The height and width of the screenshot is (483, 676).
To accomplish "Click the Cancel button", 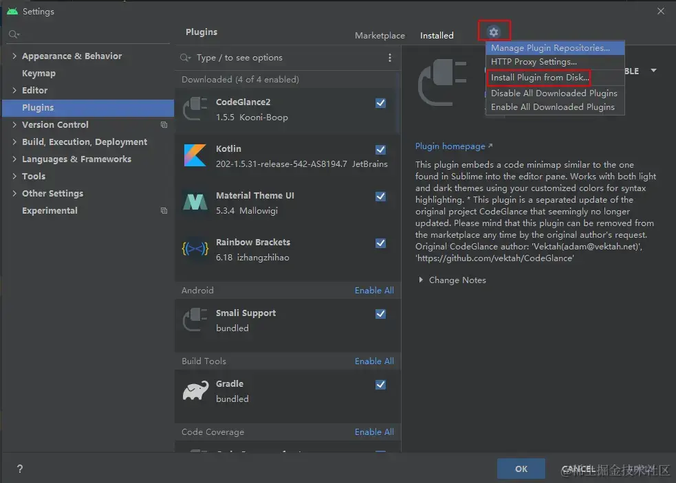I will pos(578,469).
